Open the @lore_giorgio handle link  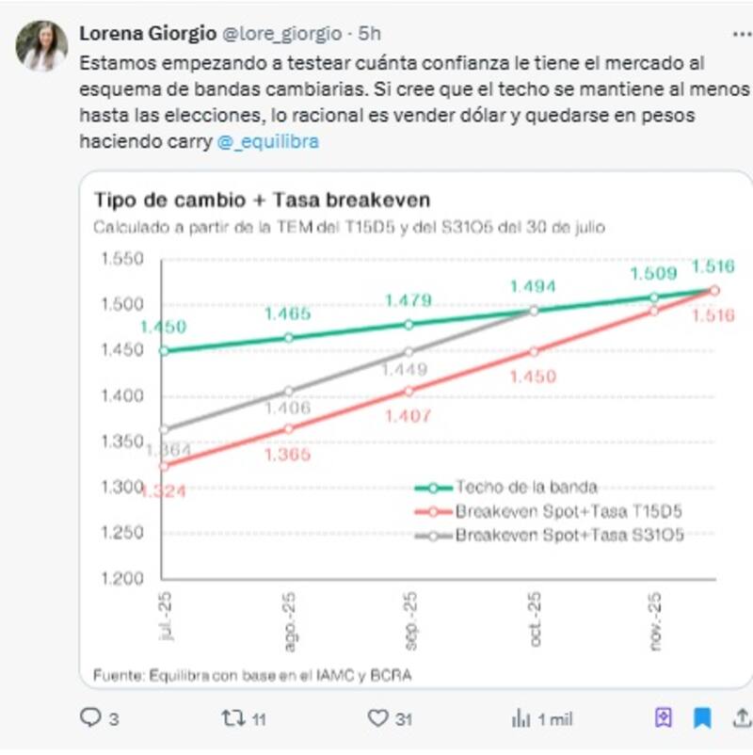coord(281,34)
